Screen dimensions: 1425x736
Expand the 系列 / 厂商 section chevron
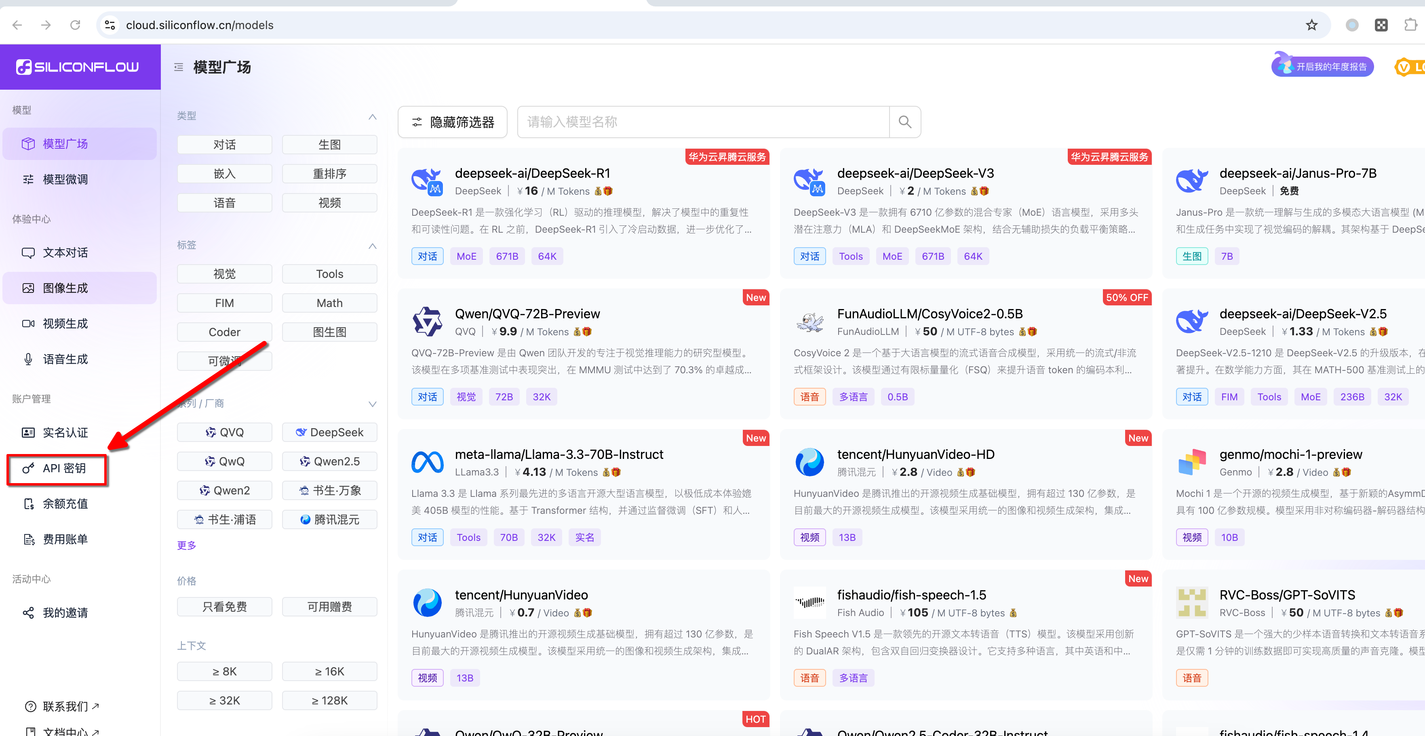coord(372,404)
